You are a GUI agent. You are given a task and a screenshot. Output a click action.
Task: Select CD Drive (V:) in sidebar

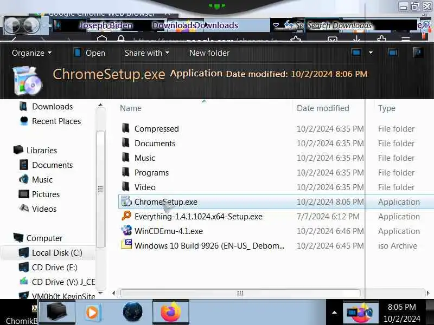click(63, 282)
